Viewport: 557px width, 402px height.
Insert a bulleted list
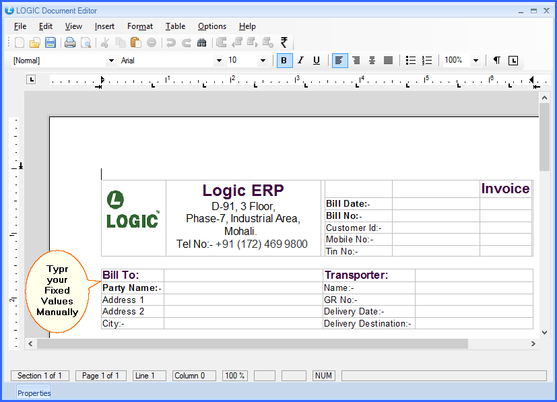(411, 61)
